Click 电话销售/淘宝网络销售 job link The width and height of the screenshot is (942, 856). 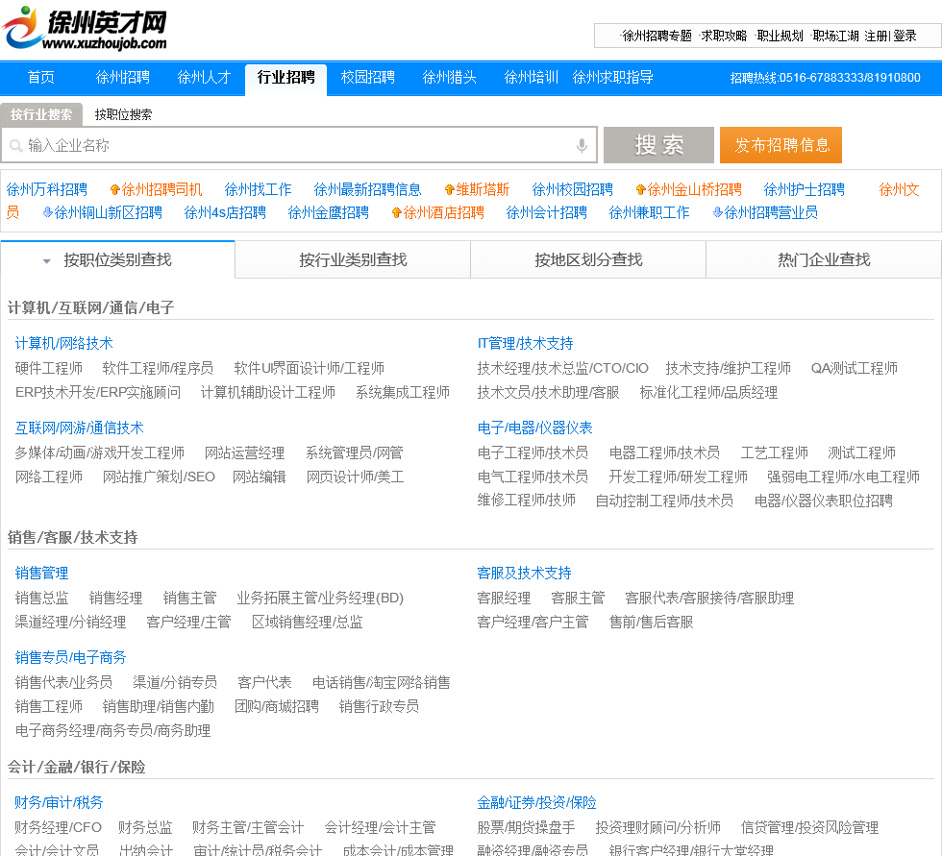pos(381,682)
